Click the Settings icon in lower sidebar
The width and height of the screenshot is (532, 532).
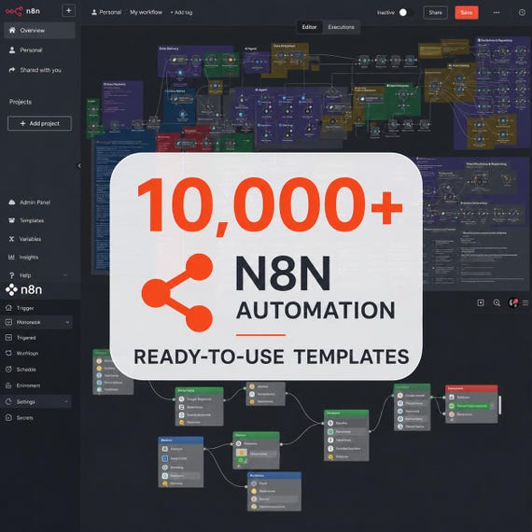tap(8, 401)
